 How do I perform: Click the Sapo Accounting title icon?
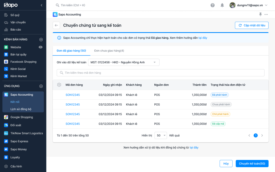click(x=55, y=14)
